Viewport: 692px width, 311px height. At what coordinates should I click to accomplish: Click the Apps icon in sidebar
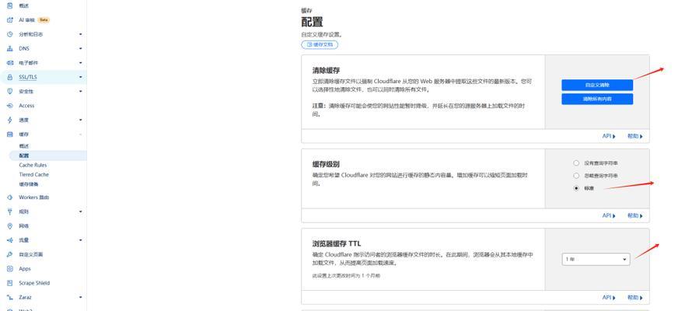point(9,269)
